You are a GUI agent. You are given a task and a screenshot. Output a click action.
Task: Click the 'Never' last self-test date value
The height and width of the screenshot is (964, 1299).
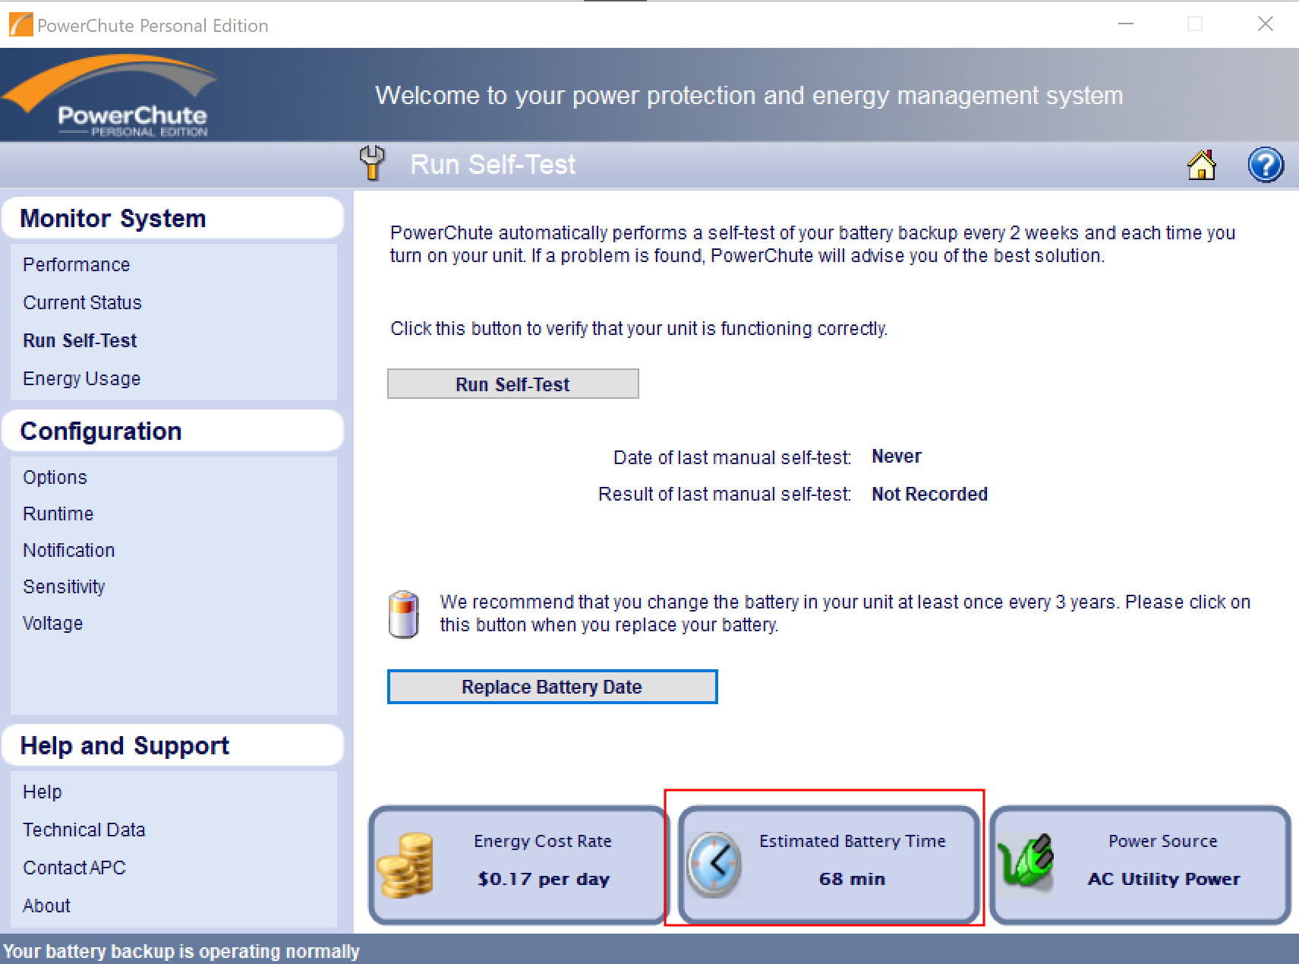(x=897, y=457)
